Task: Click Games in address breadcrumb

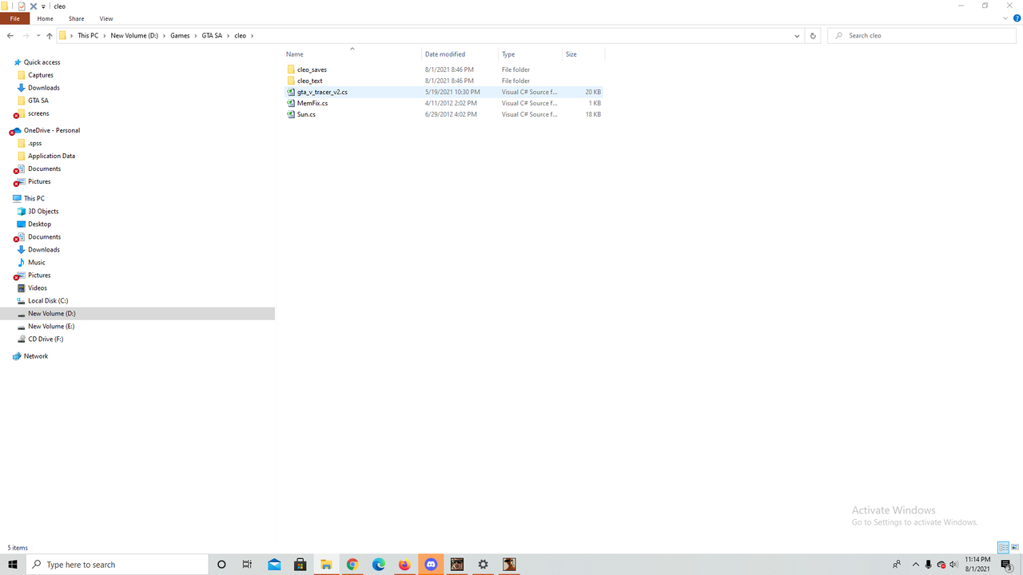Action: pyautogui.click(x=180, y=36)
